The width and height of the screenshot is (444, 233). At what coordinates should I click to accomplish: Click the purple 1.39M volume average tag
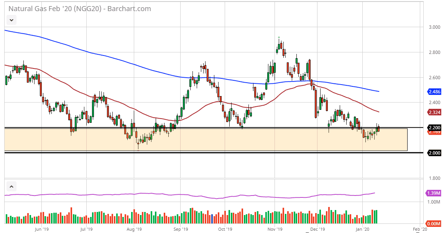click(x=434, y=193)
